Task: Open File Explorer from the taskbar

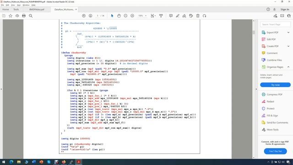Action: [19, 162]
